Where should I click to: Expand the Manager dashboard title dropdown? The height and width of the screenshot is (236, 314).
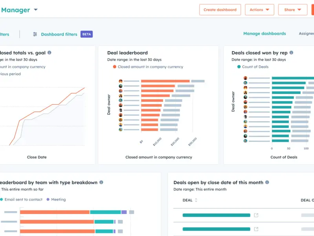pyautogui.click(x=36, y=10)
